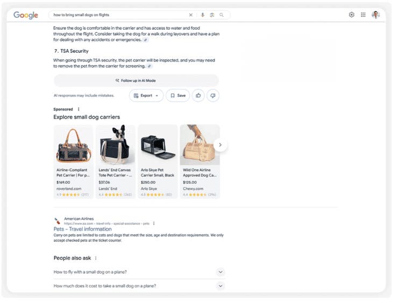Open the Google apps grid icon
The image size is (397, 301).
(363, 15)
